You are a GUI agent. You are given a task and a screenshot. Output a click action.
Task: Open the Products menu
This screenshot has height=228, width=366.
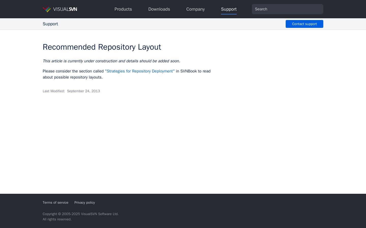coord(123,9)
